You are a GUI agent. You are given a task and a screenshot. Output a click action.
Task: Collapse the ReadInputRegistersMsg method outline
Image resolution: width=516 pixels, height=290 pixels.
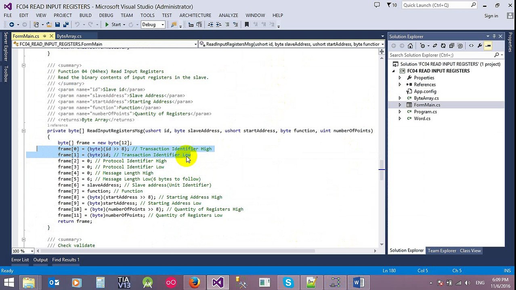23,130
